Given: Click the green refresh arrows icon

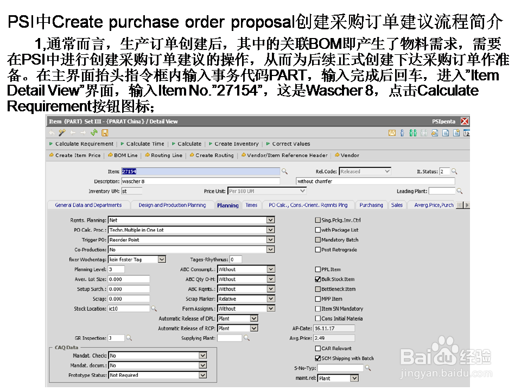Looking at the screenshot, I should tap(93, 133).
